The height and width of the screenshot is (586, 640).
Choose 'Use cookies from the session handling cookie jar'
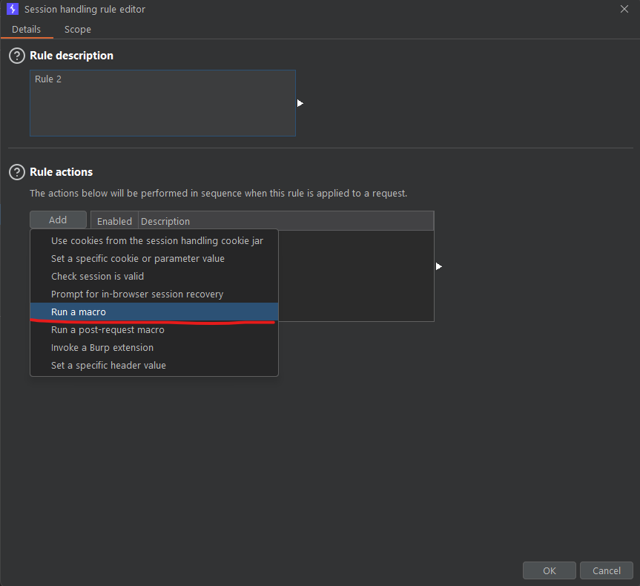click(x=156, y=241)
